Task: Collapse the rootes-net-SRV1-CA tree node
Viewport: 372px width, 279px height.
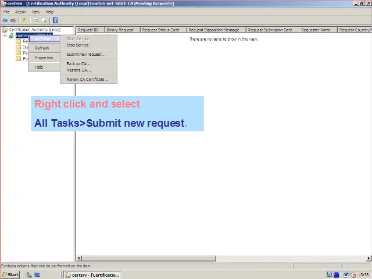Action: 5,35
